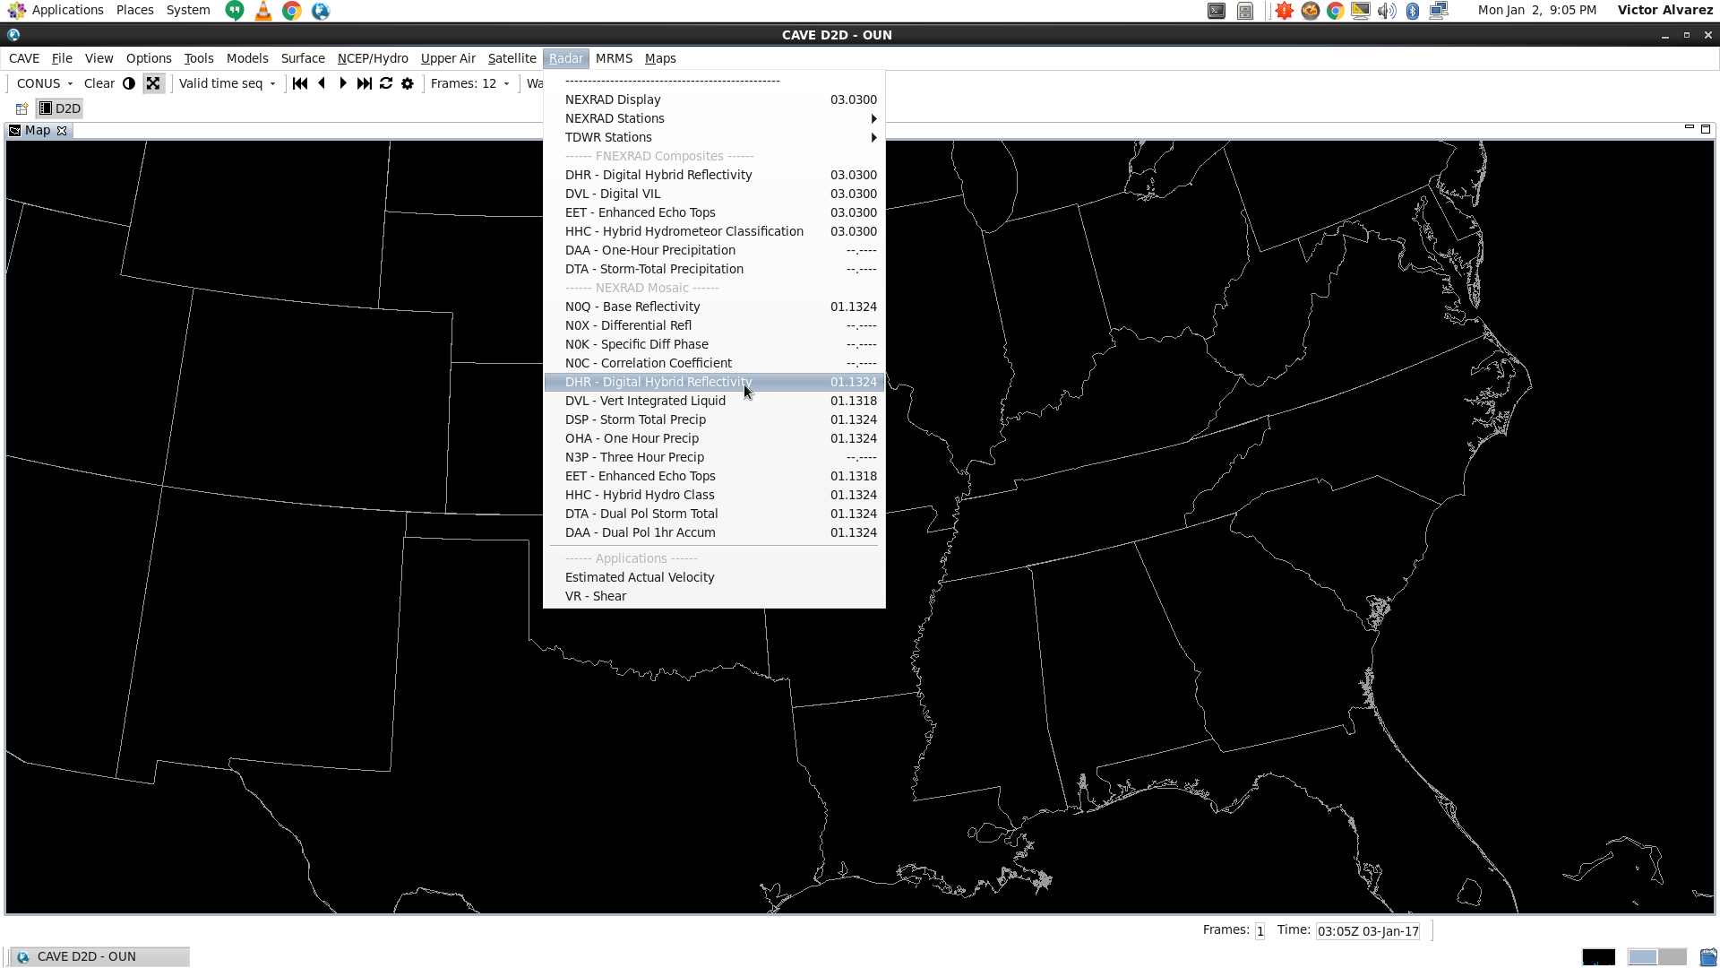1720x968 pixels.
Task: Toggle the loop animation icon
Action: [x=386, y=83]
